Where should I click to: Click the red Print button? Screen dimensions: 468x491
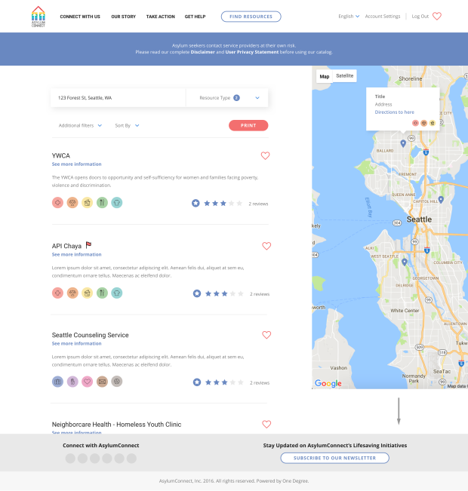coord(248,125)
